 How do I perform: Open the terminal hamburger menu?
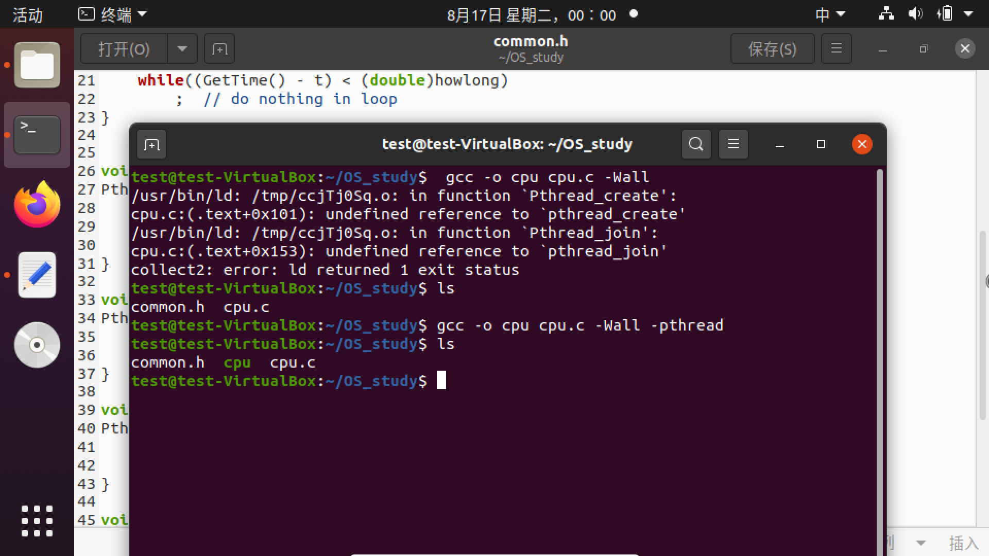coord(734,144)
